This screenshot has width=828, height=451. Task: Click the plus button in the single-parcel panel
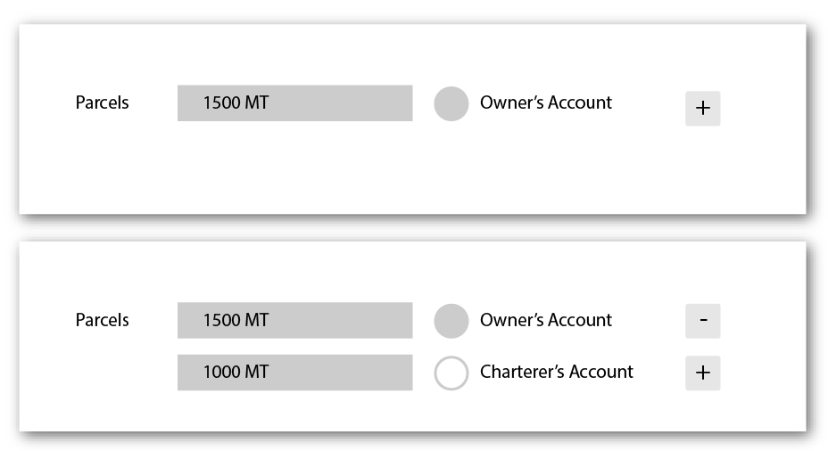pyautogui.click(x=702, y=109)
